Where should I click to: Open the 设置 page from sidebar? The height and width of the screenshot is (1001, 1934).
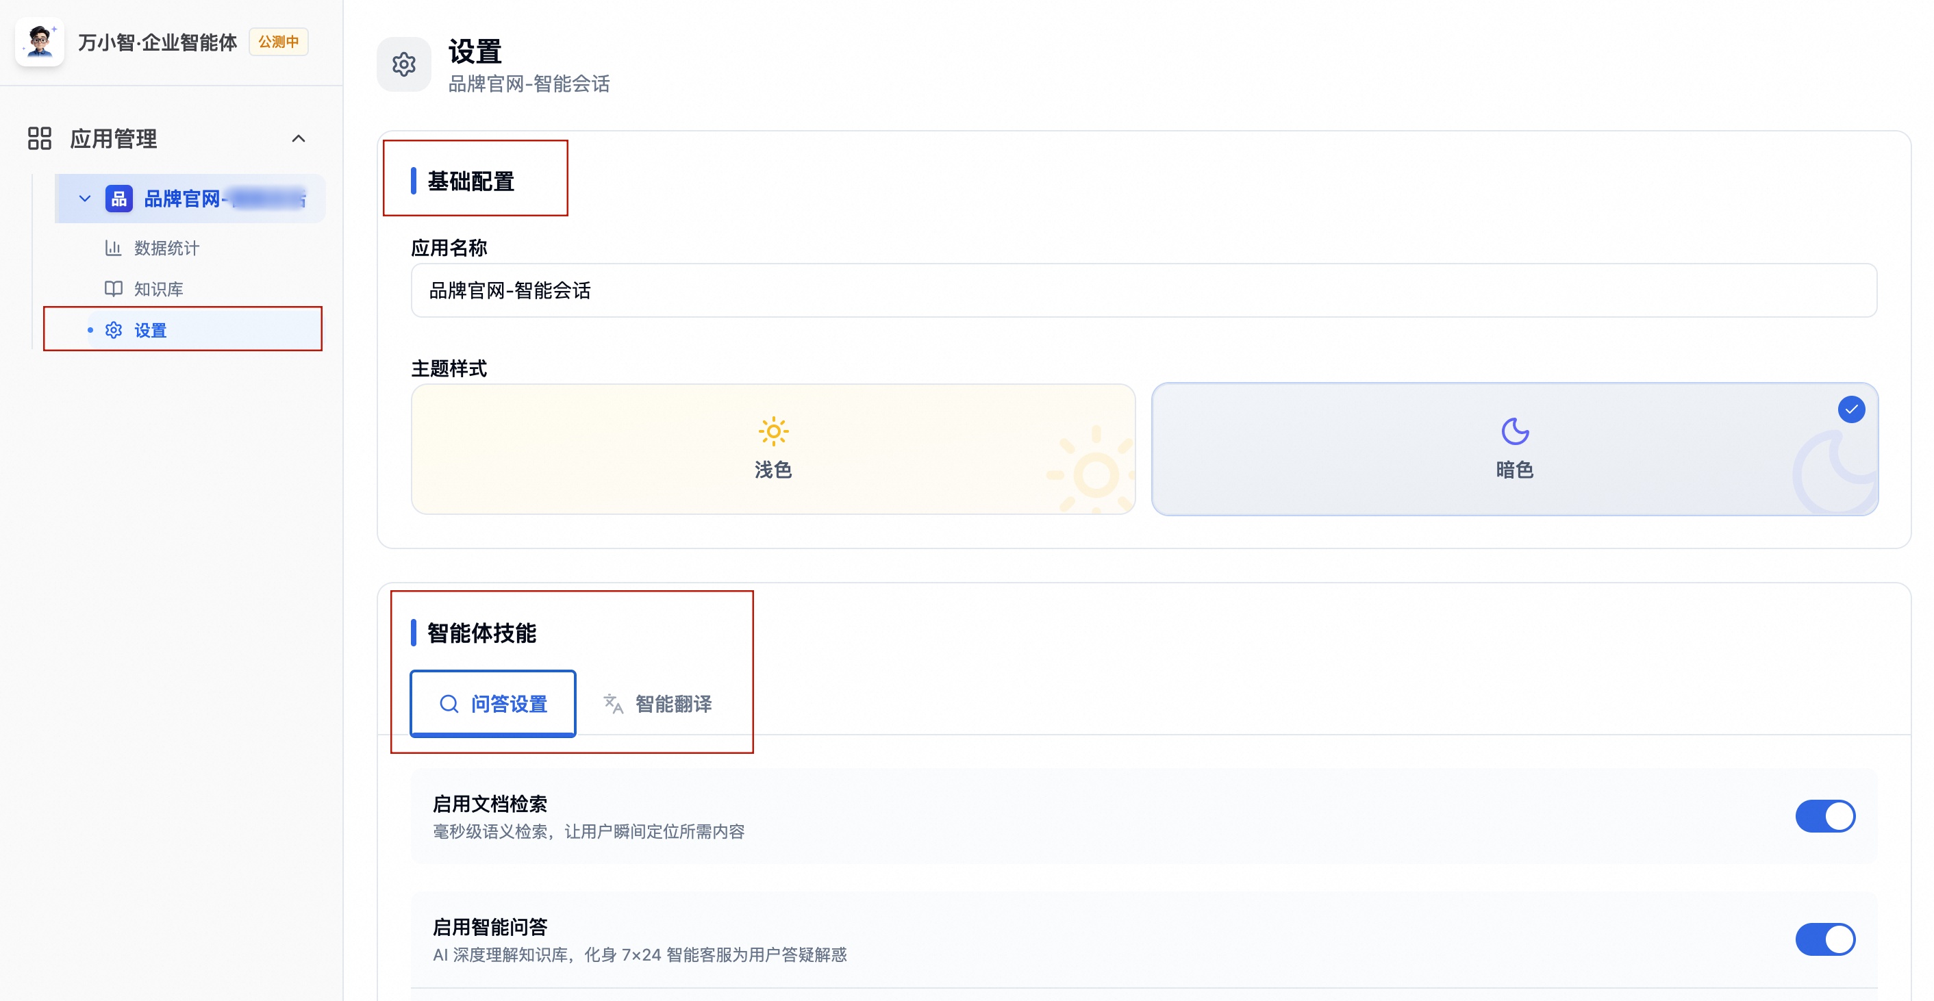point(150,329)
